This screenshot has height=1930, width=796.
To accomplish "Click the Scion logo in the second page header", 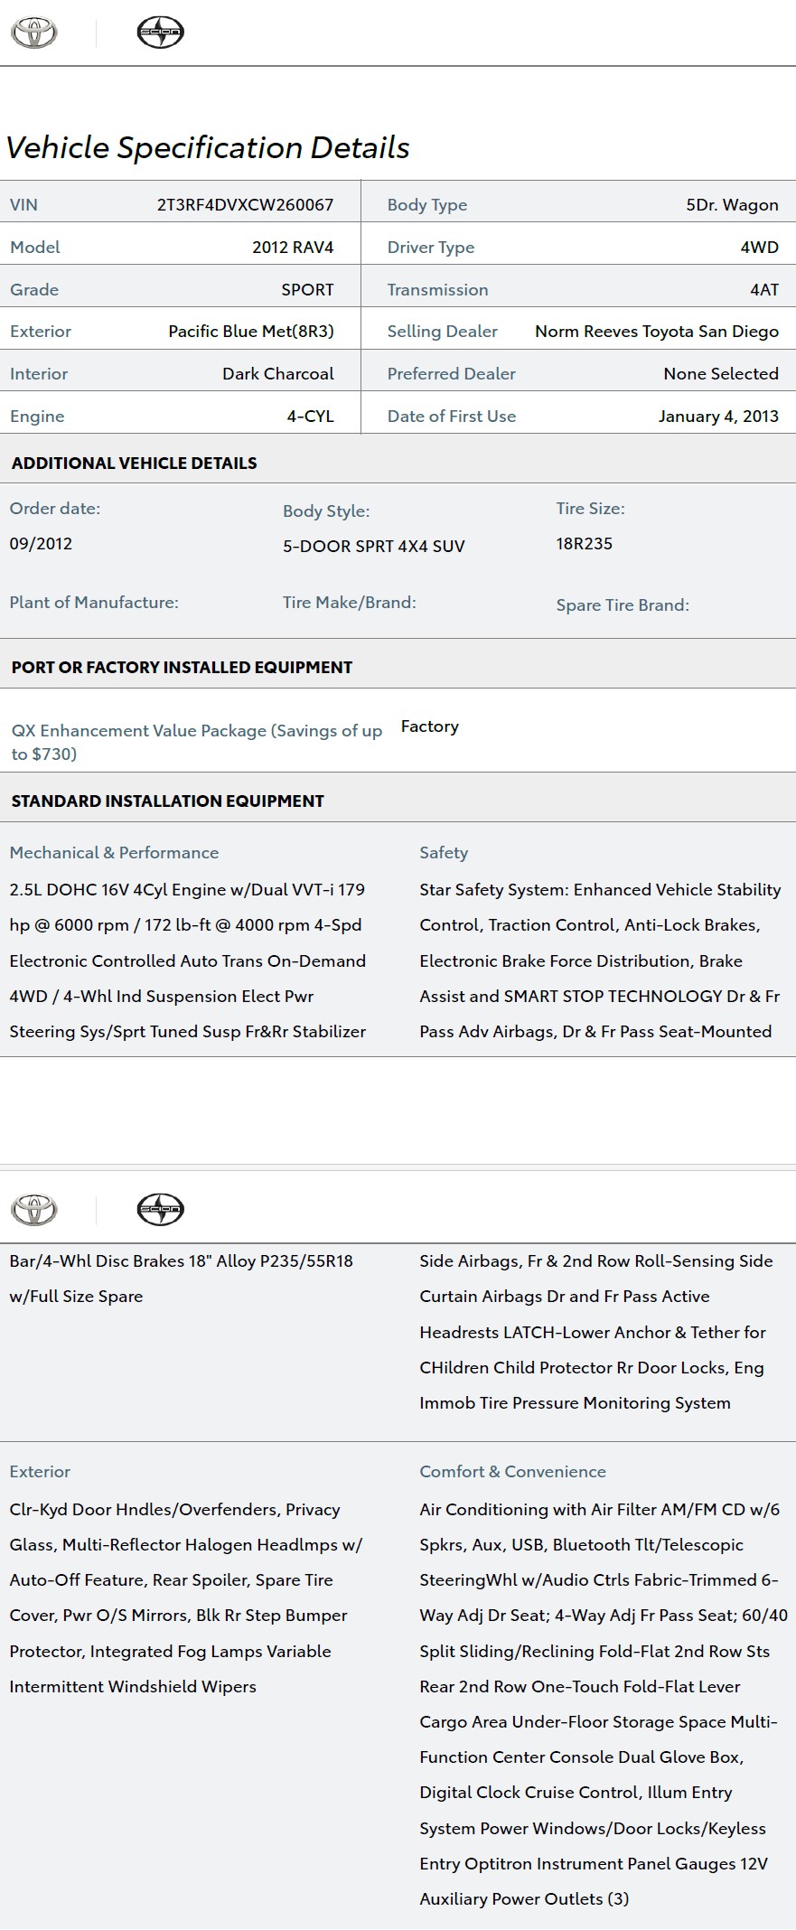I will 160,1209.
